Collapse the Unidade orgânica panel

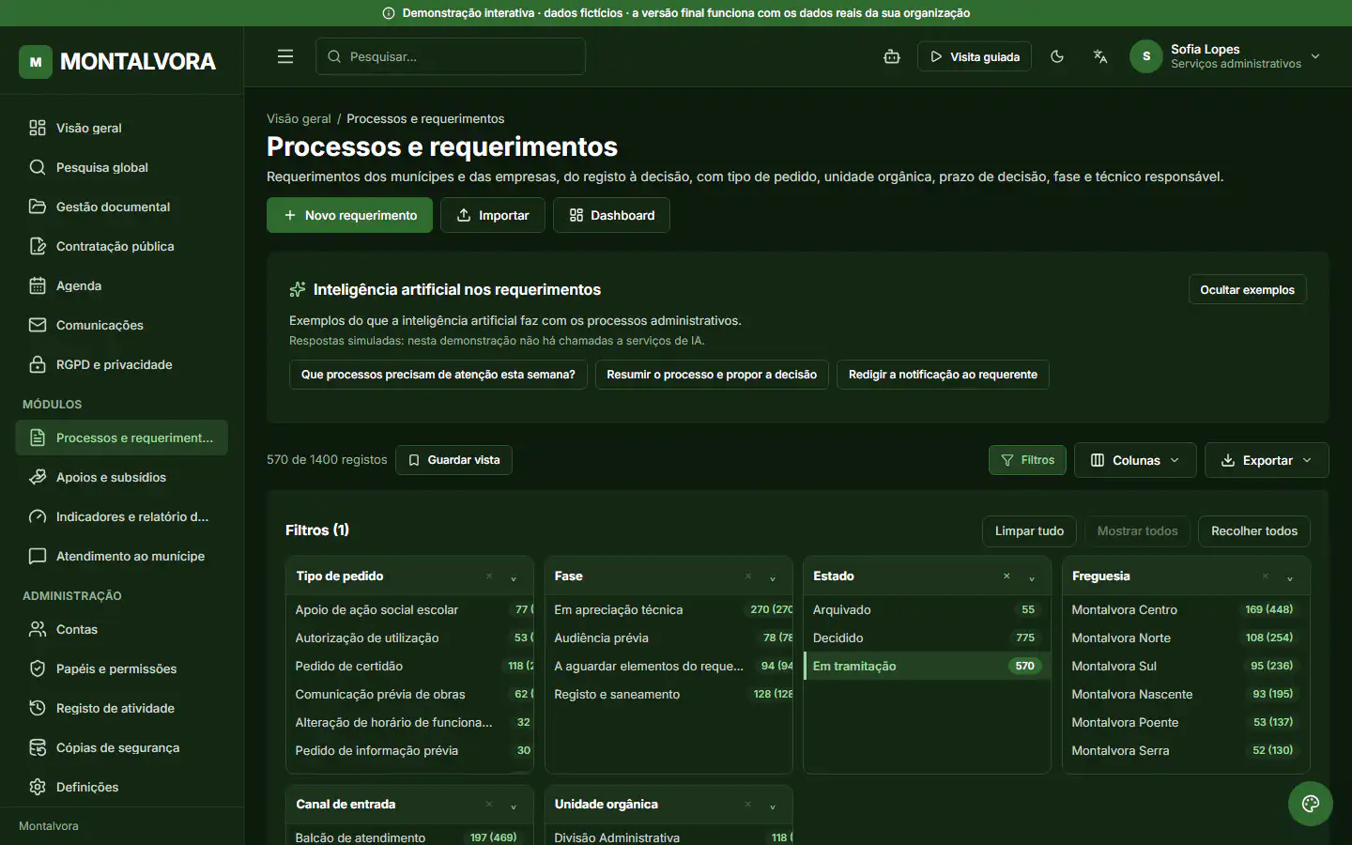click(x=773, y=806)
